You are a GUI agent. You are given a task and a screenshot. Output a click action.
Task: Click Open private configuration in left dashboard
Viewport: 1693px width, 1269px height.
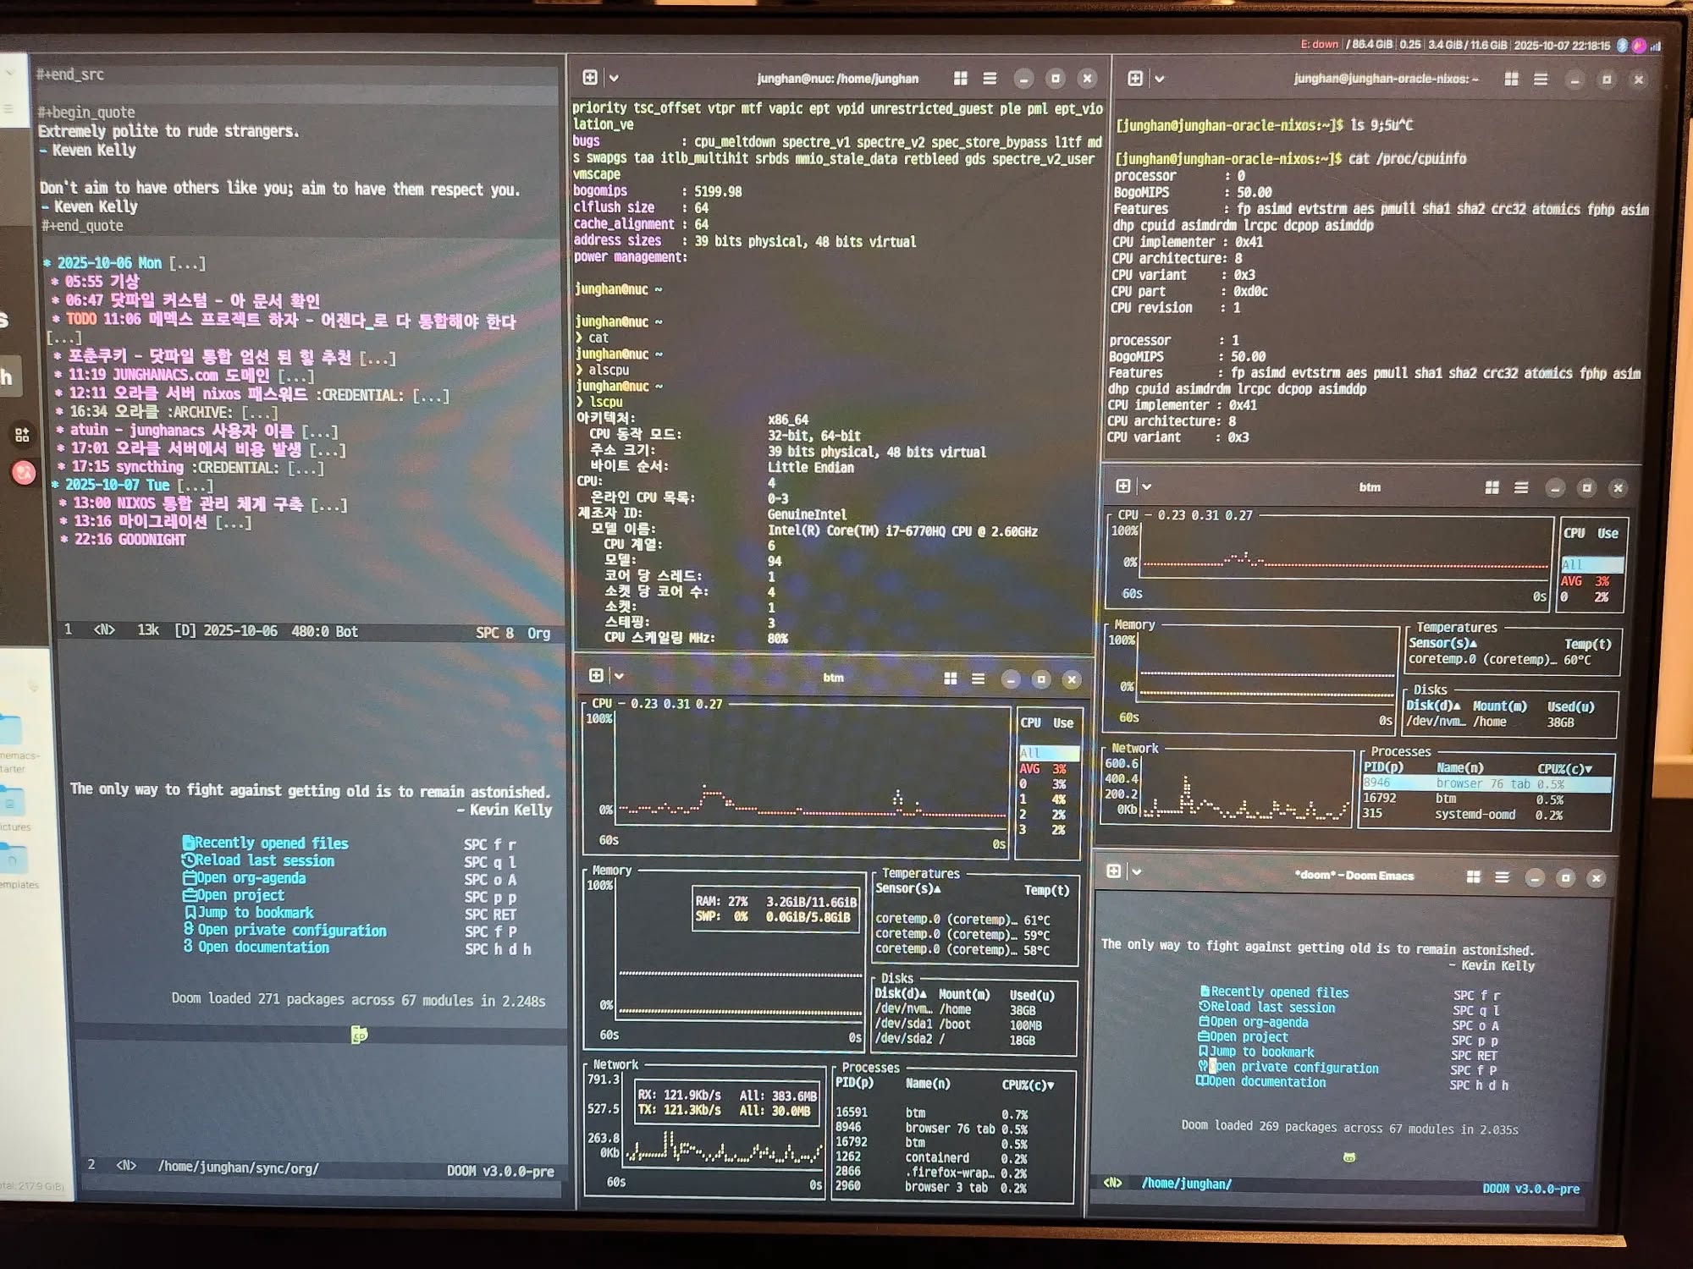292,930
